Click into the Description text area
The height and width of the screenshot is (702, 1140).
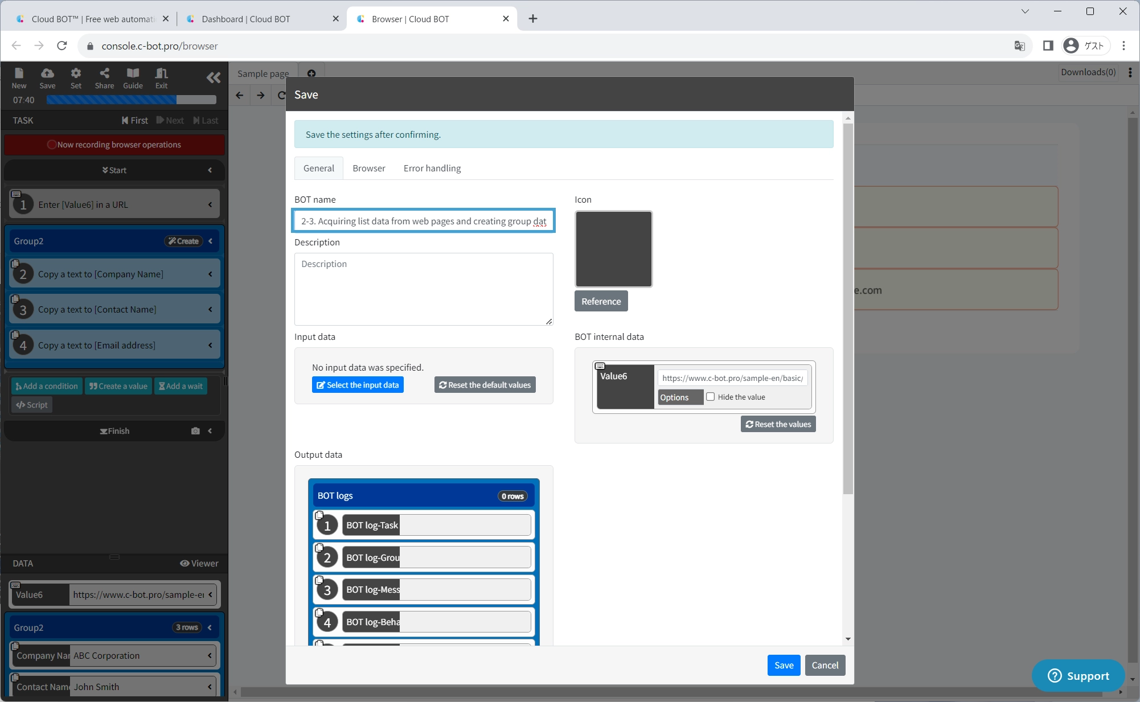(x=423, y=289)
